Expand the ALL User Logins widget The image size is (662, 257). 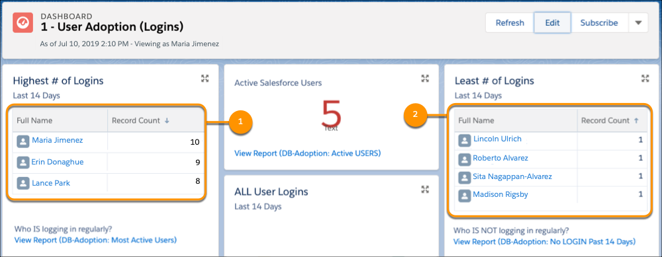pyautogui.click(x=425, y=189)
